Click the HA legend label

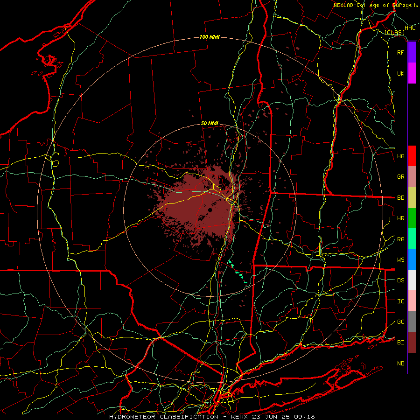tap(401, 156)
